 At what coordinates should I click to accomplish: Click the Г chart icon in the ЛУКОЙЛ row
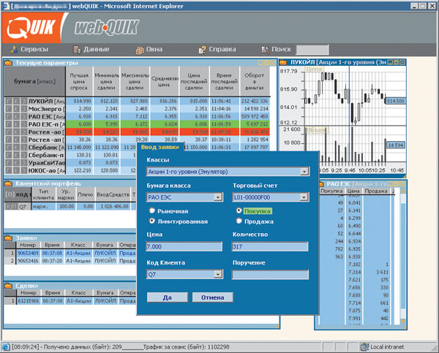[x=9, y=101]
